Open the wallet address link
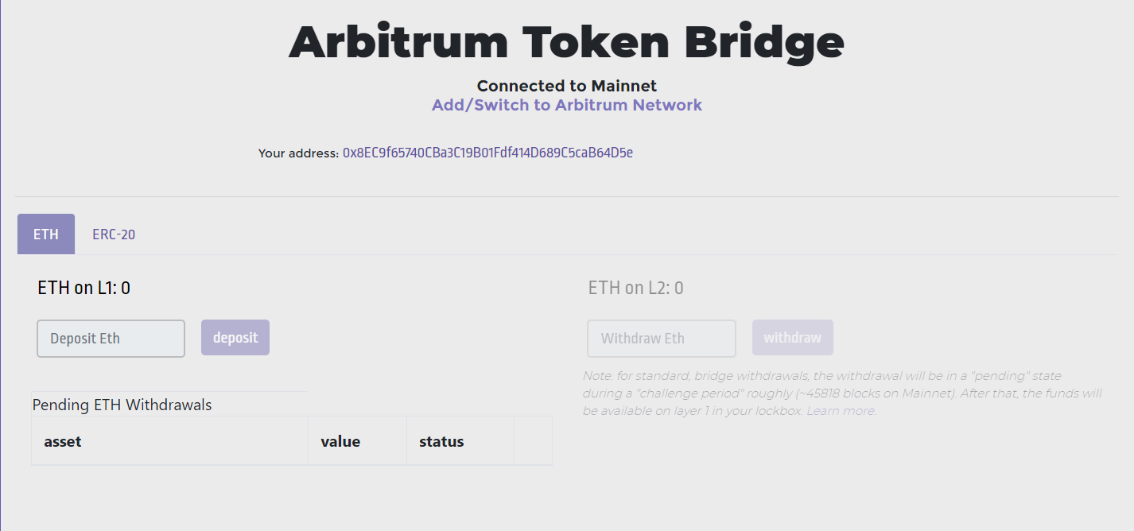The image size is (1134, 531). (x=487, y=153)
